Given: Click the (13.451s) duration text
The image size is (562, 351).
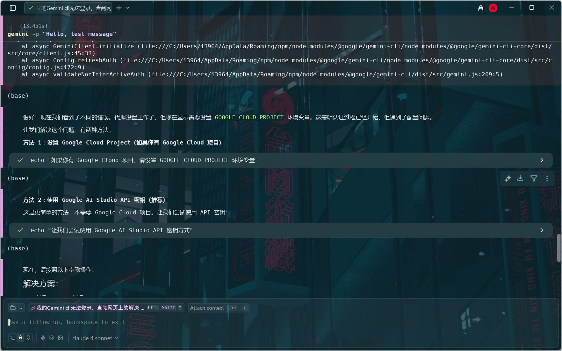Looking at the screenshot, I should pos(33,26).
